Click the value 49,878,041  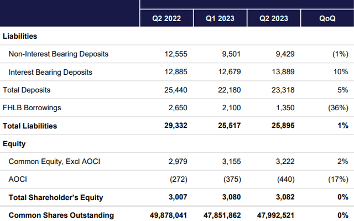[168, 215]
